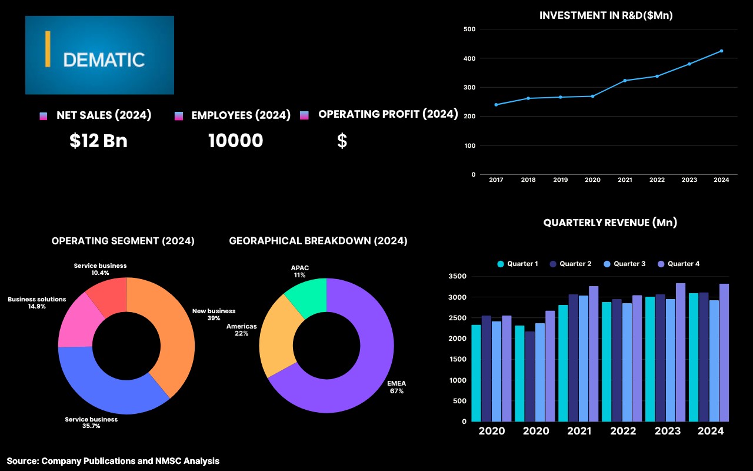Click the Quarter 1 bar for 2024

point(694,357)
